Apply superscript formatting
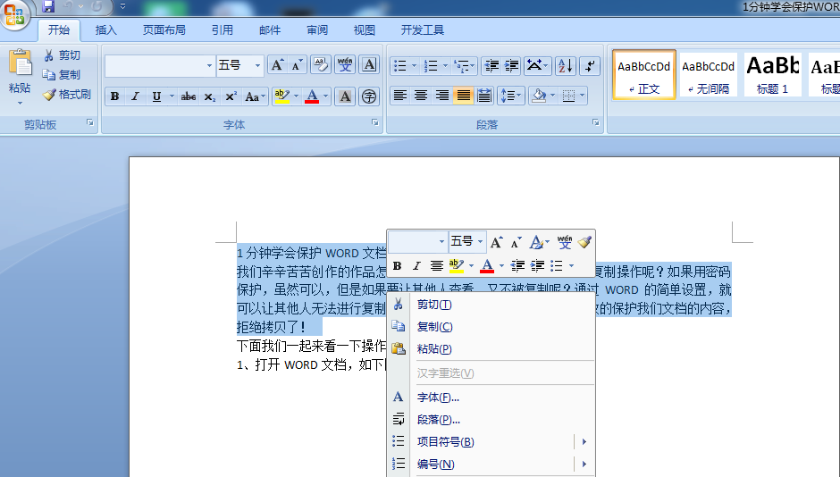Screen dimensions: 840x477 (231, 96)
